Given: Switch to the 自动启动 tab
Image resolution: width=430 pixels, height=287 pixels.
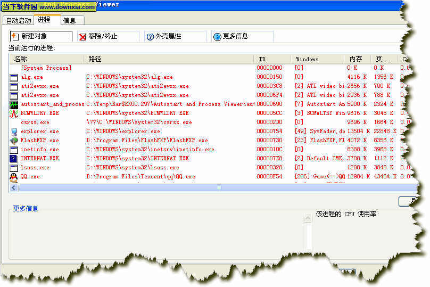Looking at the screenshot, I should pos(18,21).
